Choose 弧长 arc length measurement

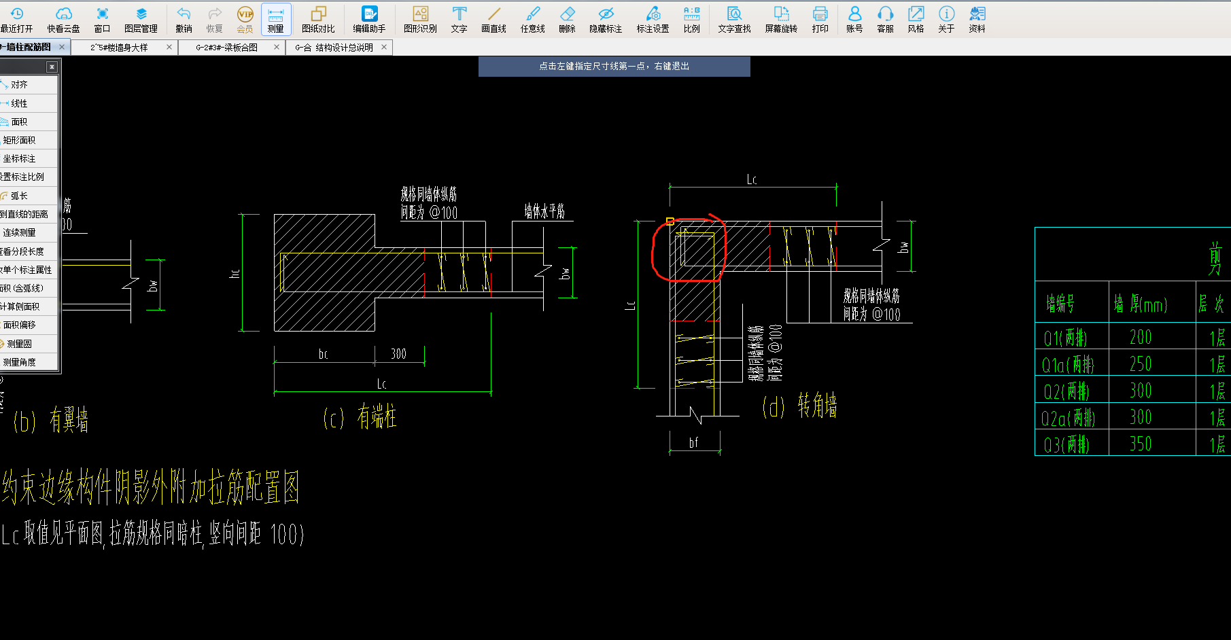(x=29, y=196)
